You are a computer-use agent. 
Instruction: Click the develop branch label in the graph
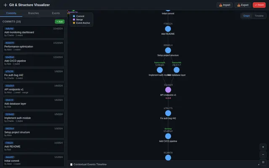point(168,129)
